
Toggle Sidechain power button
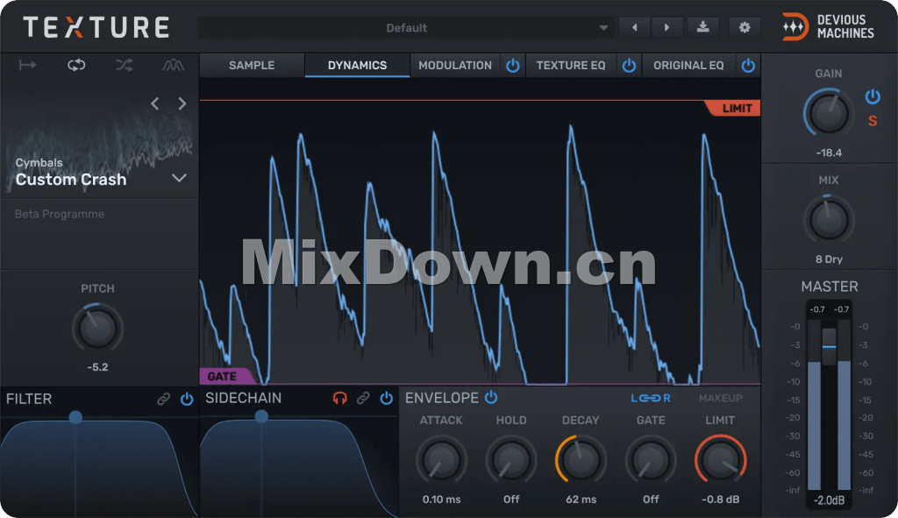(x=387, y=398)
